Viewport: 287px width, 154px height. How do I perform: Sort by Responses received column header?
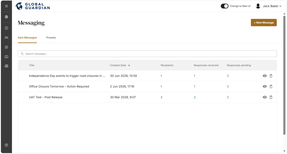tap(206, 65)
